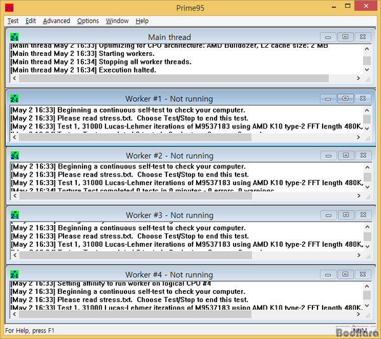The height and width of the screenshot is (339, 381).
Task: Click the 'Starting workers.' log line
Action: (83, 53)
